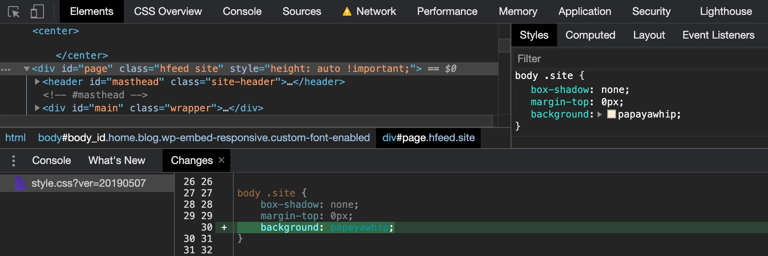
Task: Click the html breadcrumb
Action: pos(15,138)
